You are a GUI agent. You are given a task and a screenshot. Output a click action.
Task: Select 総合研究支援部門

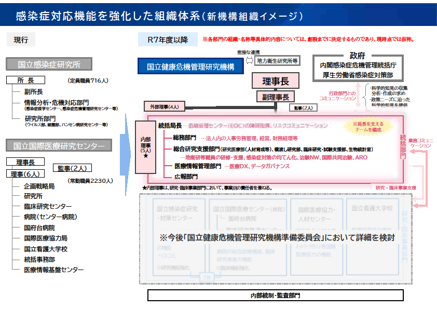pos(197,149)
